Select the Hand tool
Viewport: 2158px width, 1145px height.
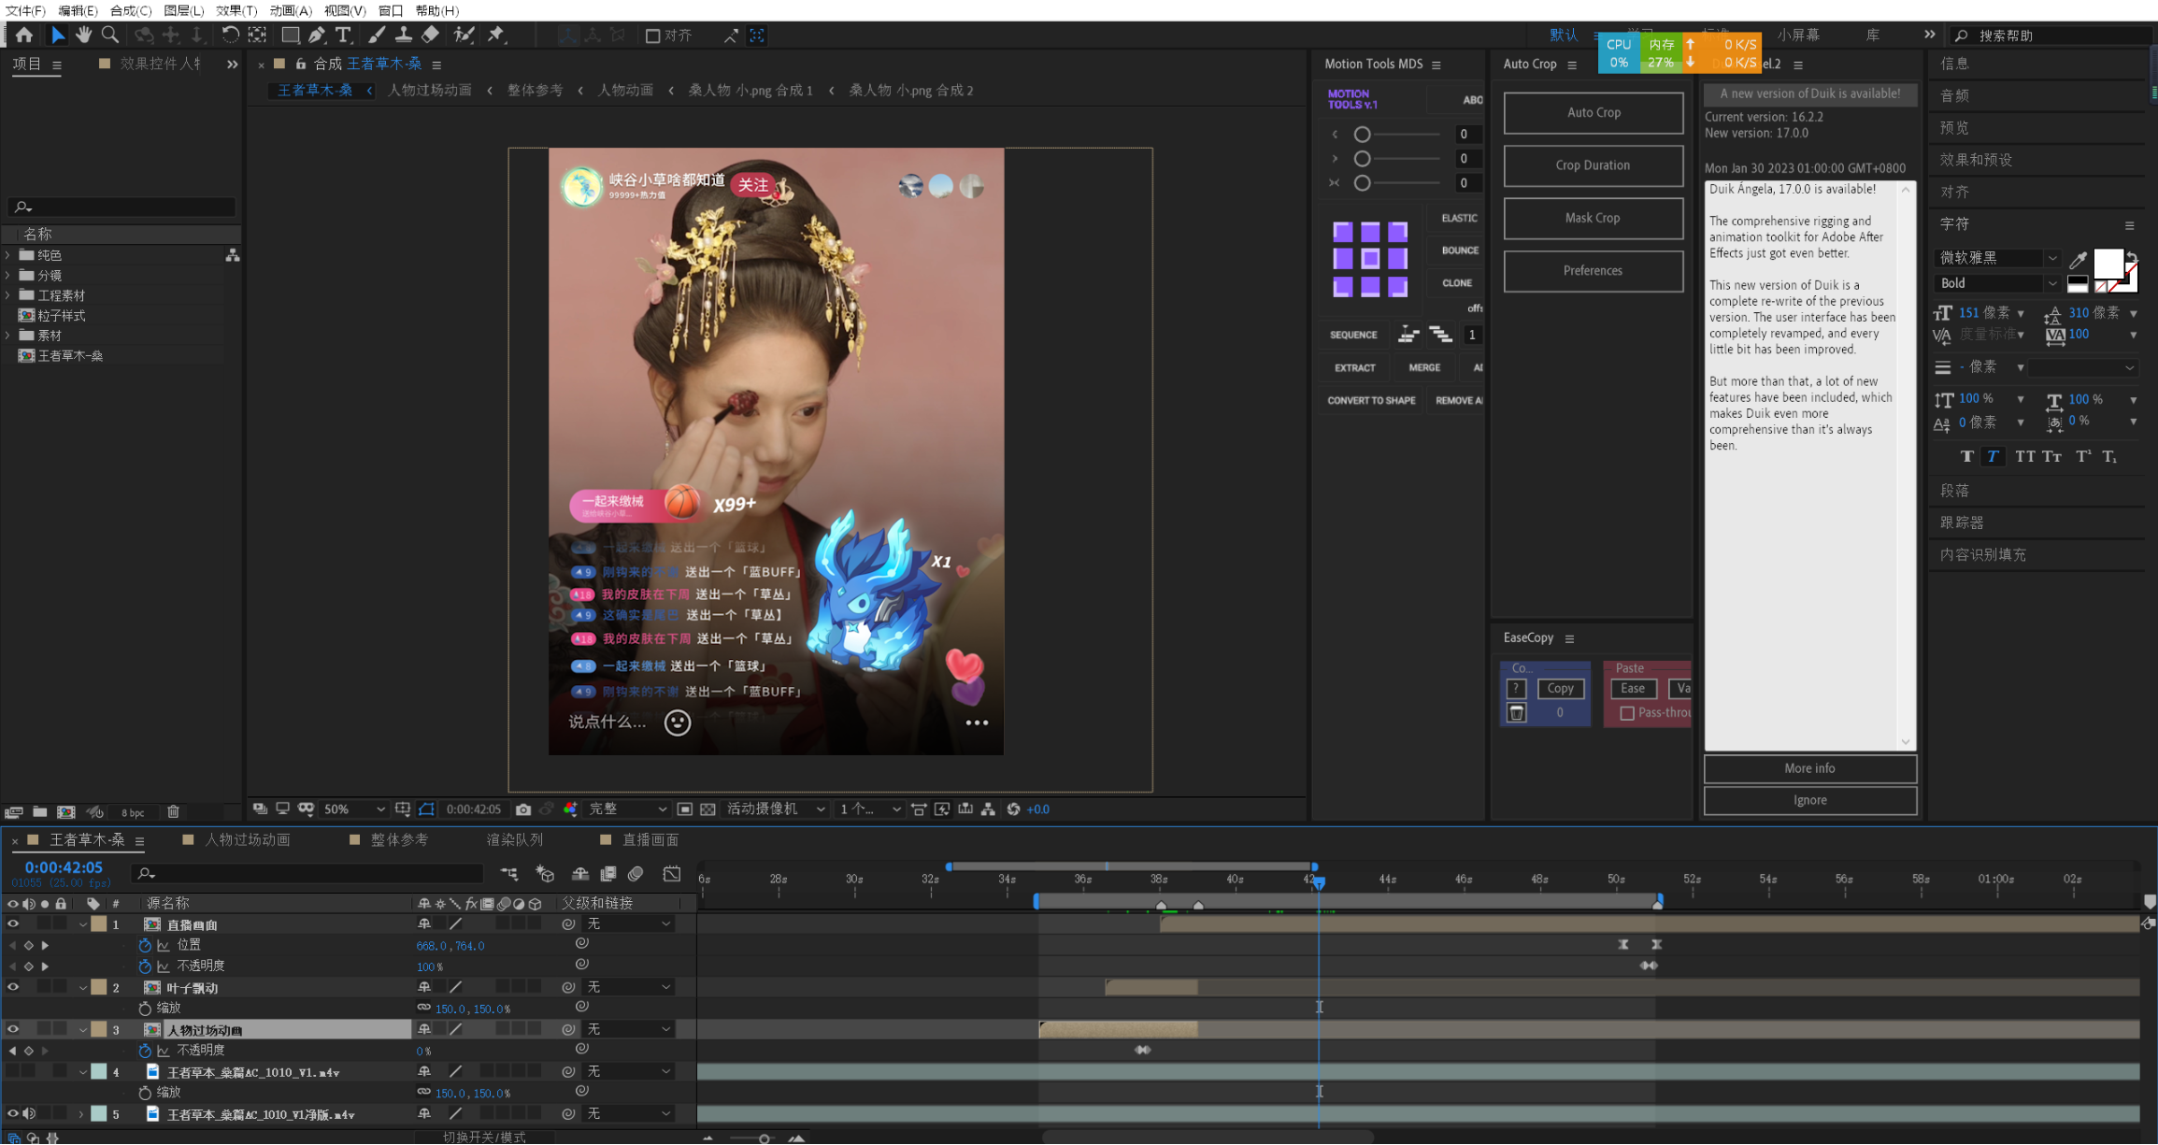(x=83, y=35)
